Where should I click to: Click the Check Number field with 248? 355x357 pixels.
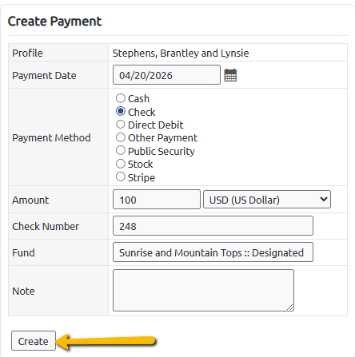[x=213, y=226]
